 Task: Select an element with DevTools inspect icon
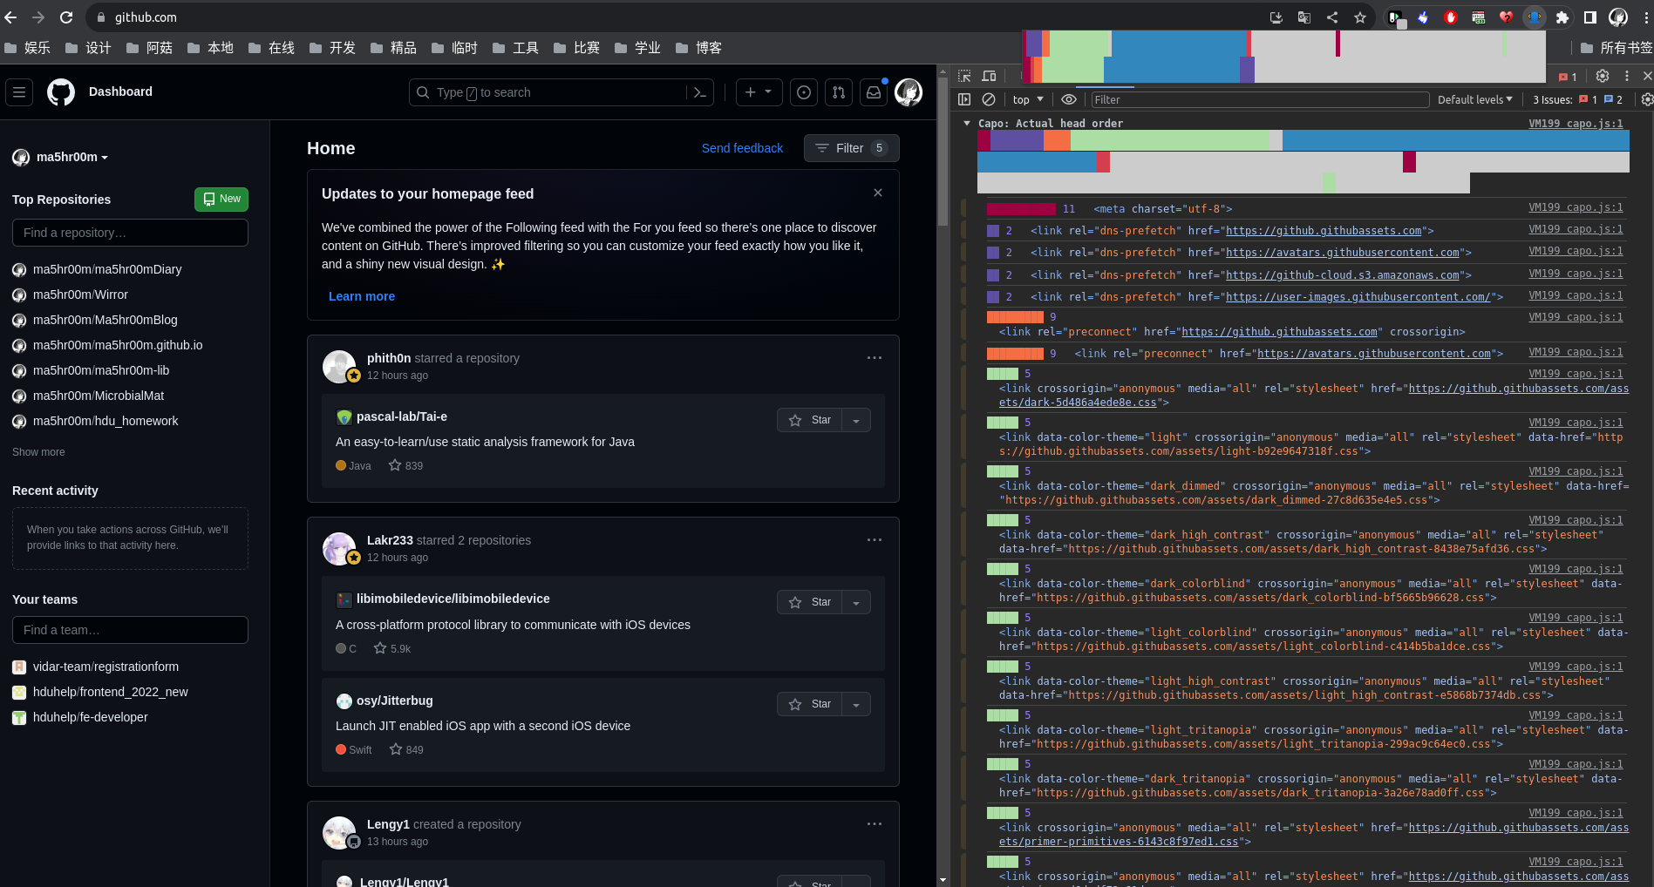964,77
